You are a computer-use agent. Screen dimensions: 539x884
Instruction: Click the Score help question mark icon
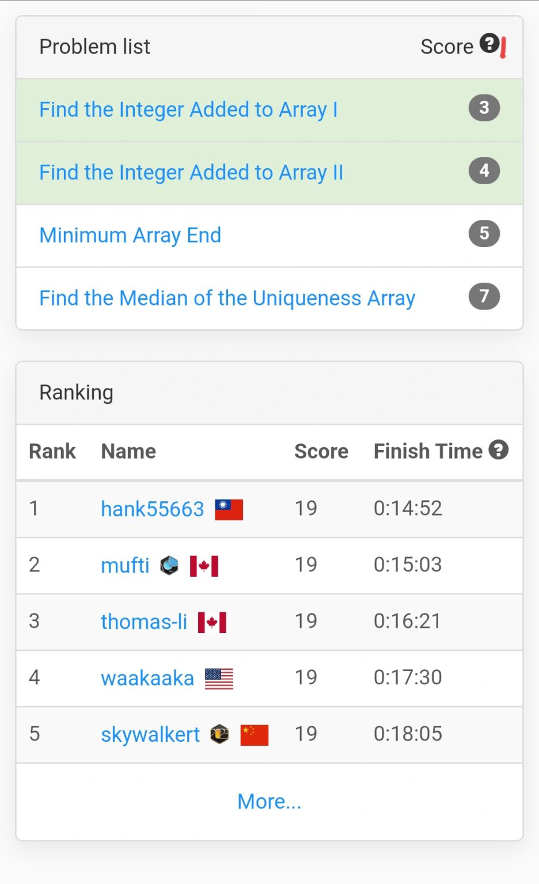pyautogui.click(x=489, y=44)
